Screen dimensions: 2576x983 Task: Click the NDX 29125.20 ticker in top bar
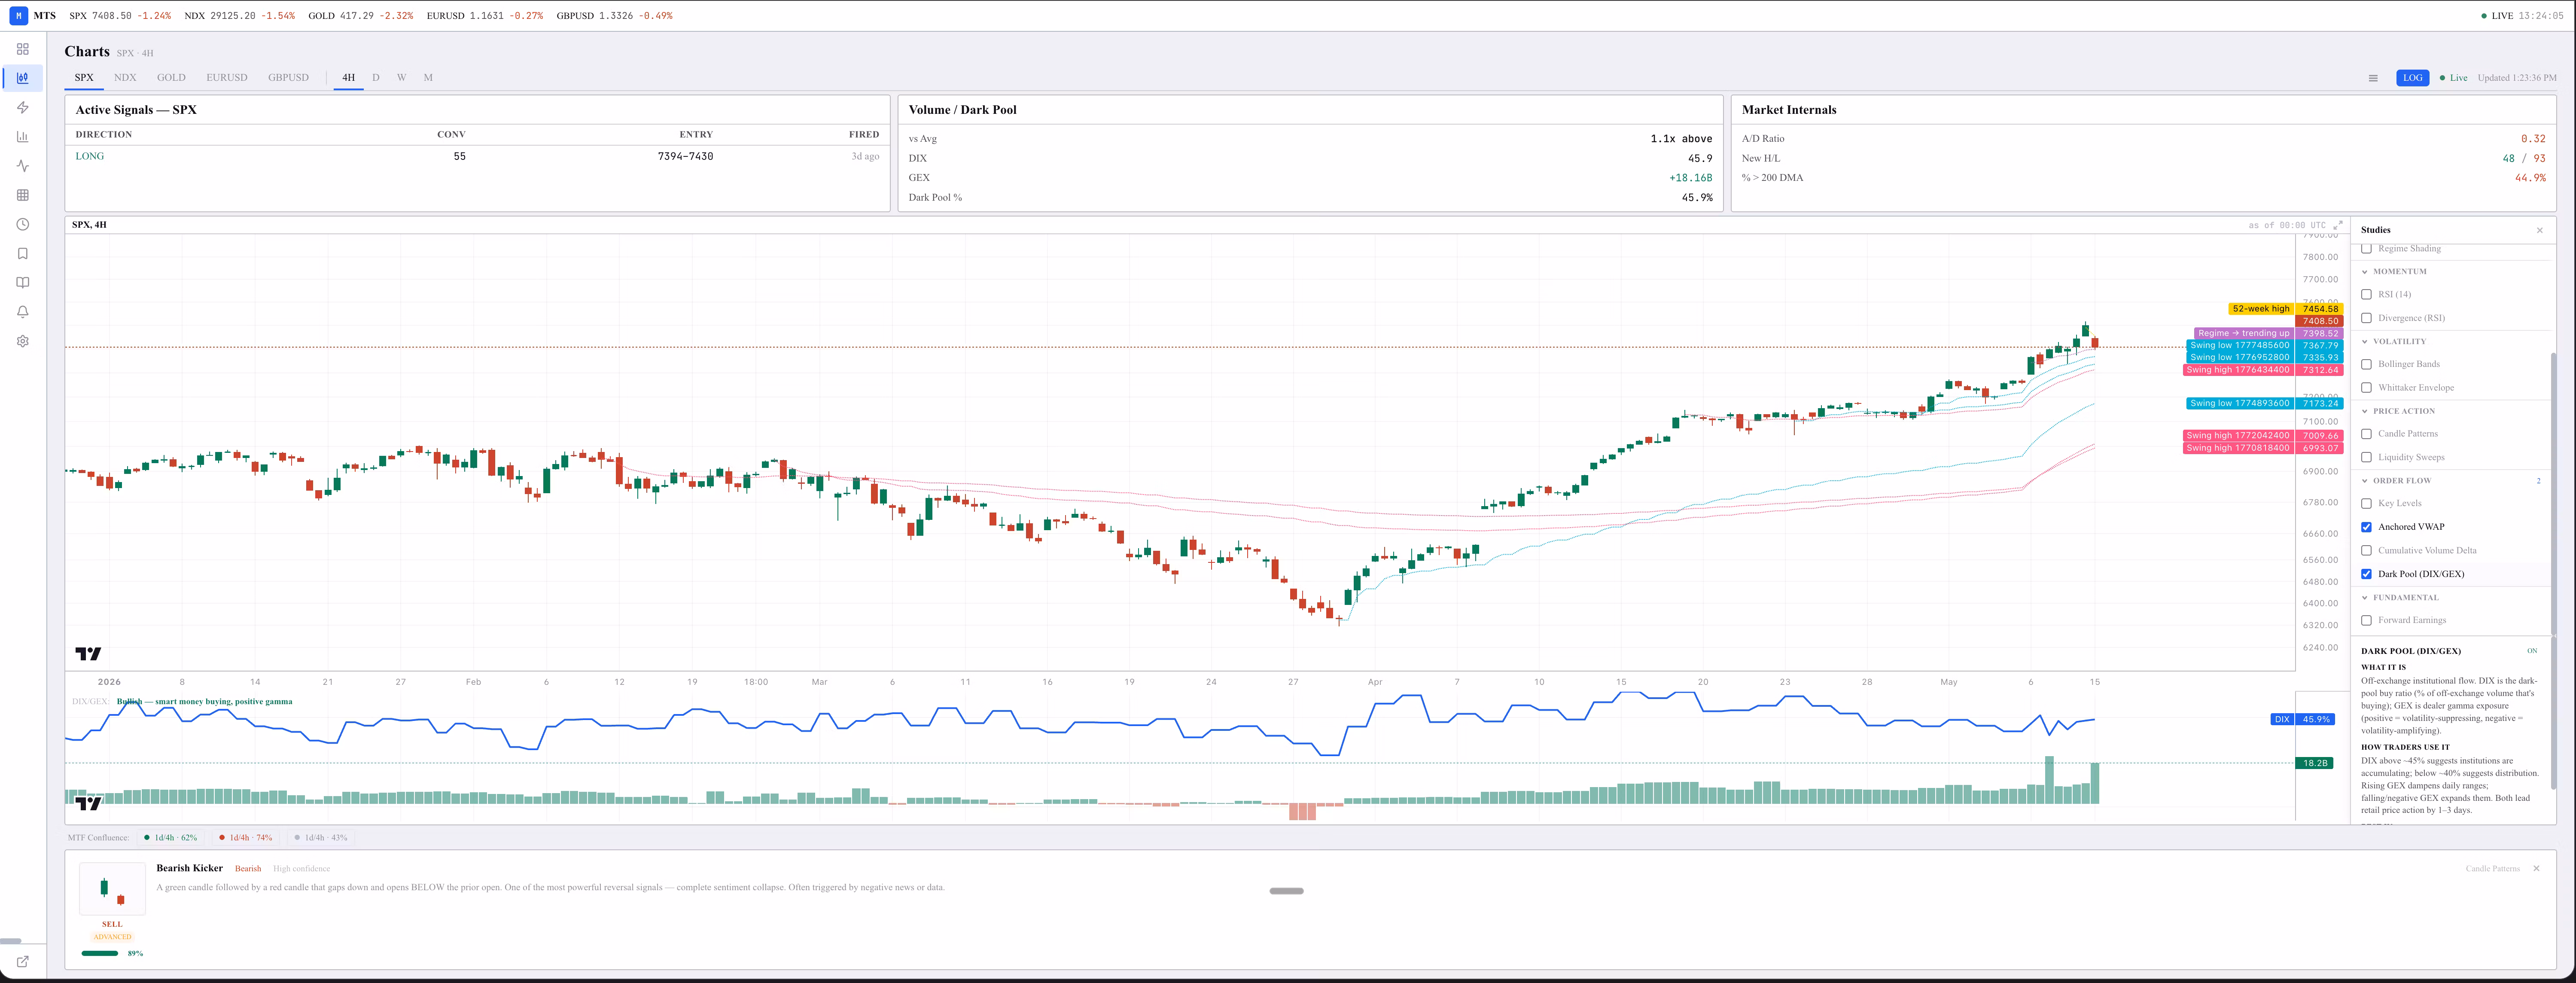tap(240, 16)
